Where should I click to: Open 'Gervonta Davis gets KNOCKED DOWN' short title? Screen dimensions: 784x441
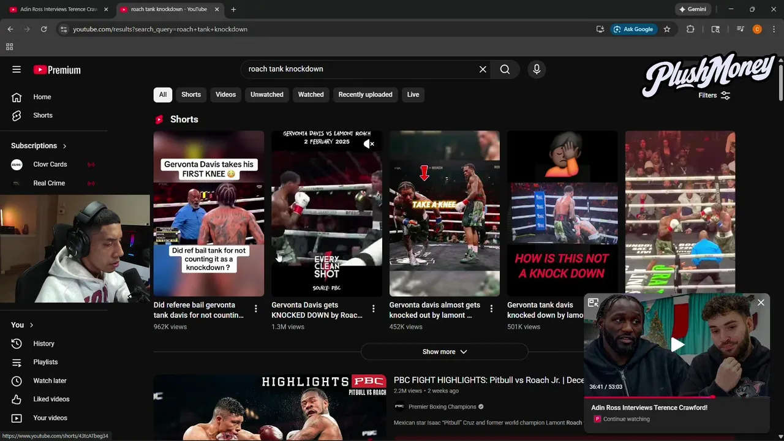pyautogui.click(x=317, y=310)
